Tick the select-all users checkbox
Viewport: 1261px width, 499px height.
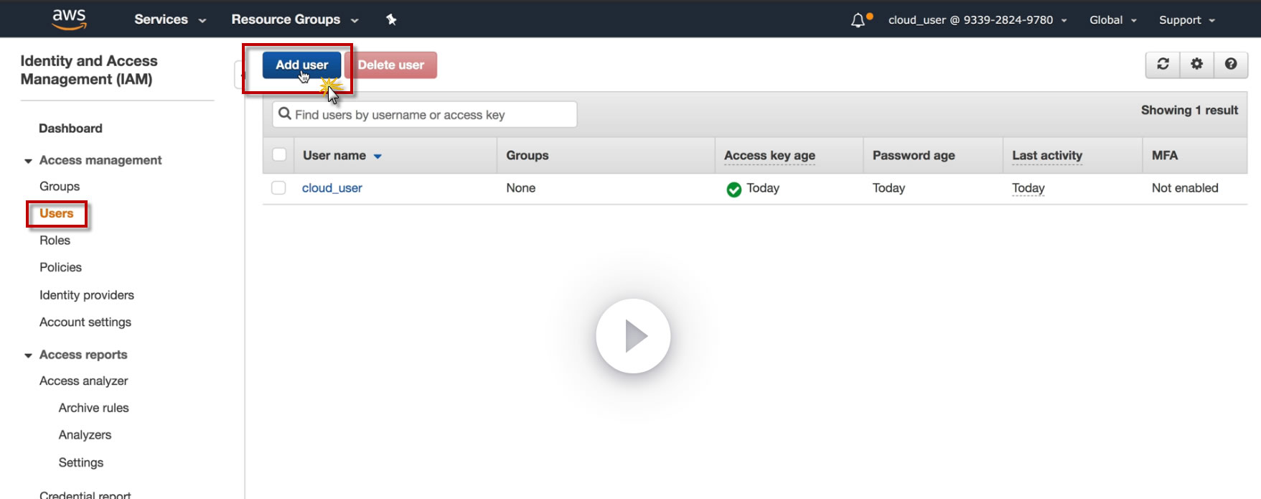click(279, 154)
